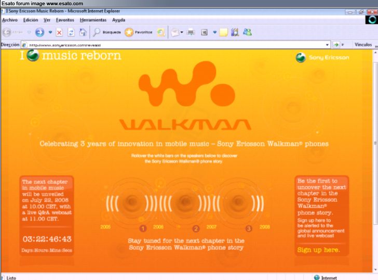Open the Favoritos menu
This screenshot has height=280, width=378.
pos(65,20)
